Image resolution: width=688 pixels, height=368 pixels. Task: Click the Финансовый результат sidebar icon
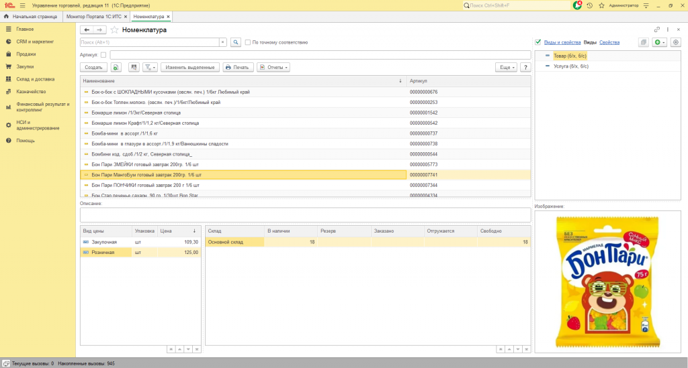(8, 107)
